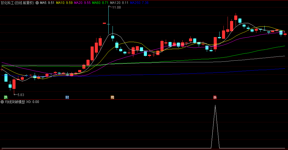Select the MA10: 9.59 label
Screen dimensions: 288x150
pos(64,3)
